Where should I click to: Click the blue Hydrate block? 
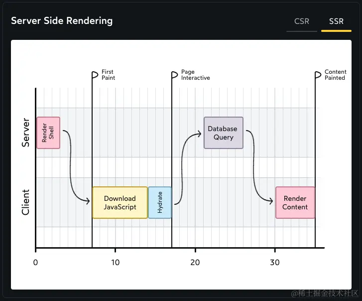click(x=160, y=203)
